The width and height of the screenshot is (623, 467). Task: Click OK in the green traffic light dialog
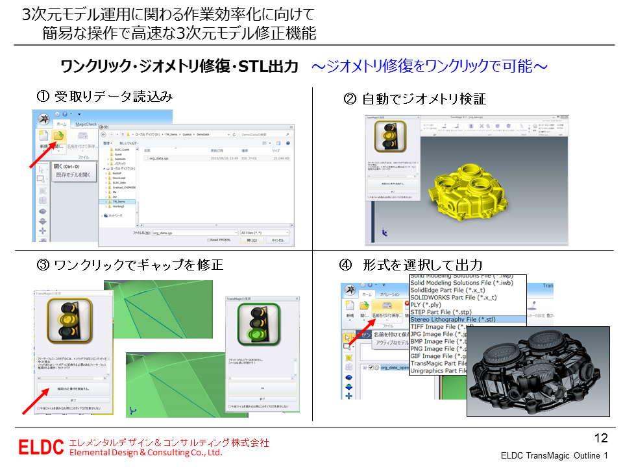262,389
